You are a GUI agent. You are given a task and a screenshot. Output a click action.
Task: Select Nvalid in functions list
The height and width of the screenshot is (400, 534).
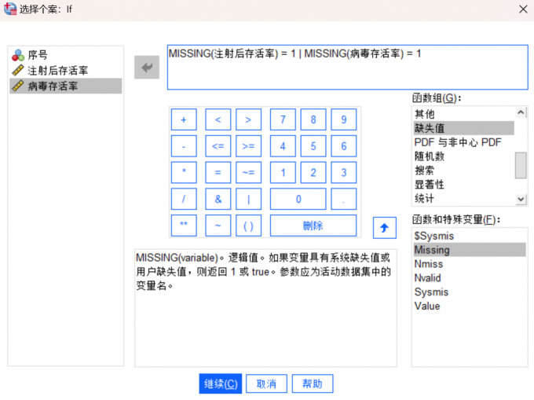429,278
